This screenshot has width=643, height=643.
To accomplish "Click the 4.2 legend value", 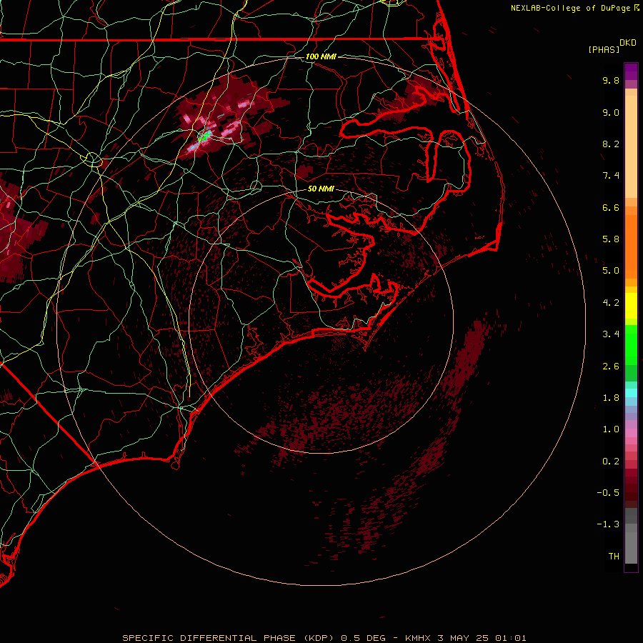I will click(x=611, y=303).
